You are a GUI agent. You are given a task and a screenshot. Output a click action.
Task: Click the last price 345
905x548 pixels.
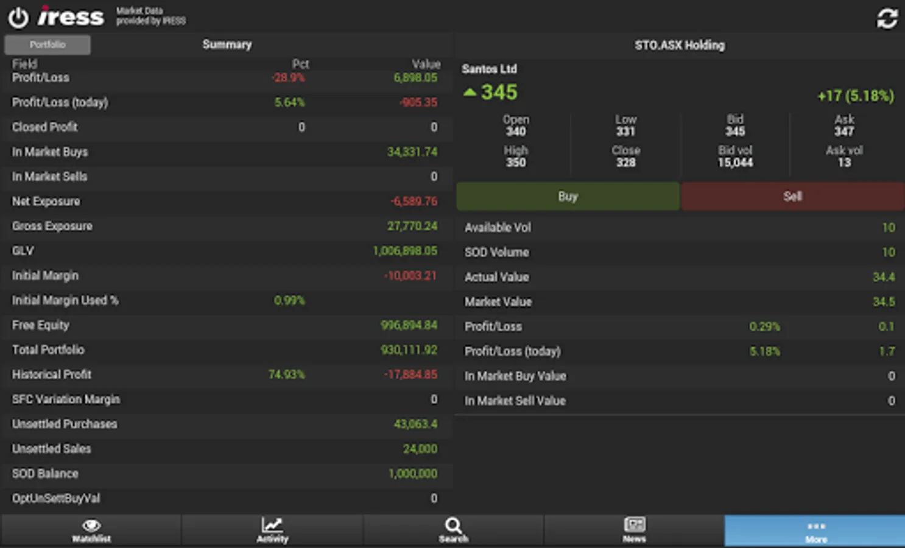(499, 92)
